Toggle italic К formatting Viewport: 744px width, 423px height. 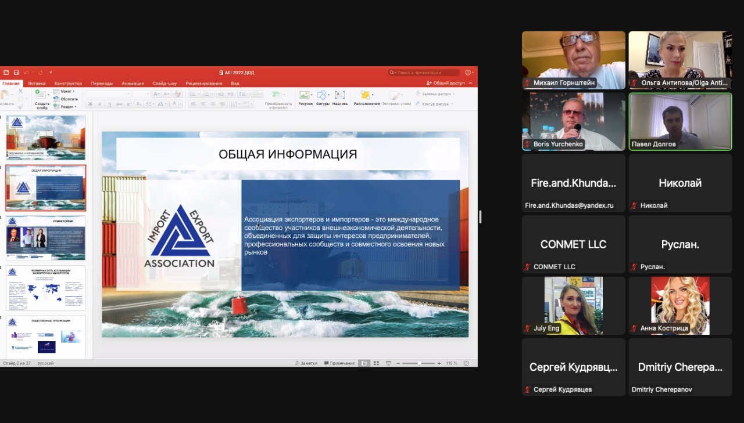click(100, 104)
